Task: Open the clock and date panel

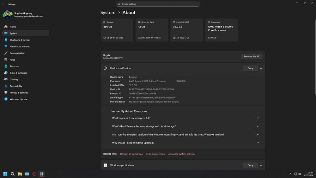Action: (x=308, y=174)
